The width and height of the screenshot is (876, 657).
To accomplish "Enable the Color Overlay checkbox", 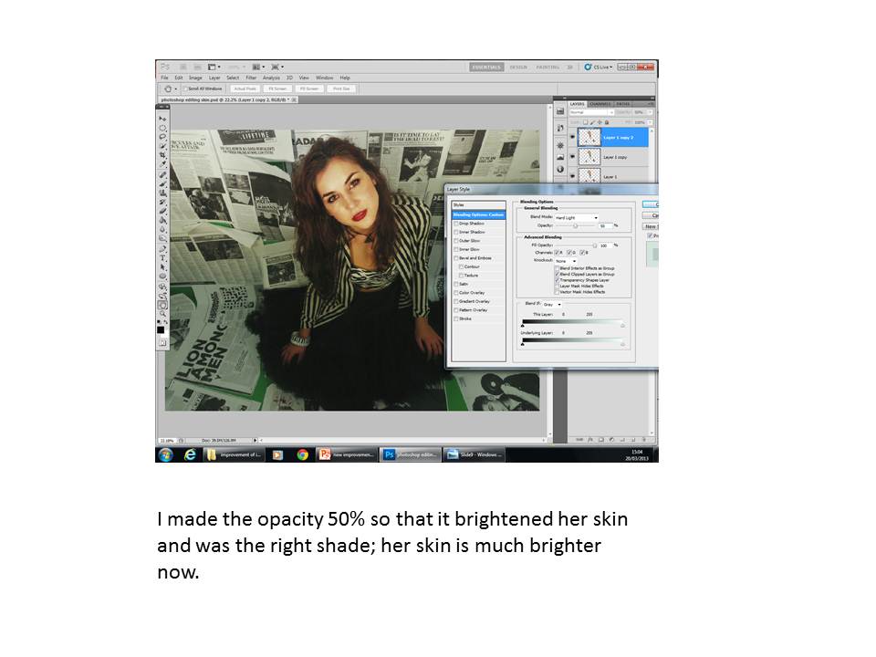I will [x=456, y=293].
